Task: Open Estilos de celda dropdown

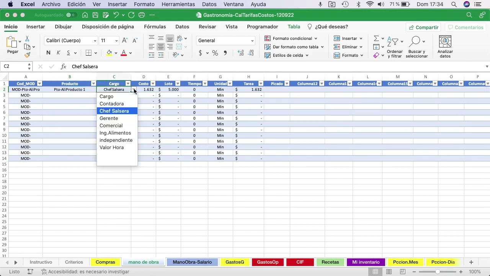Action: (287, 55)
